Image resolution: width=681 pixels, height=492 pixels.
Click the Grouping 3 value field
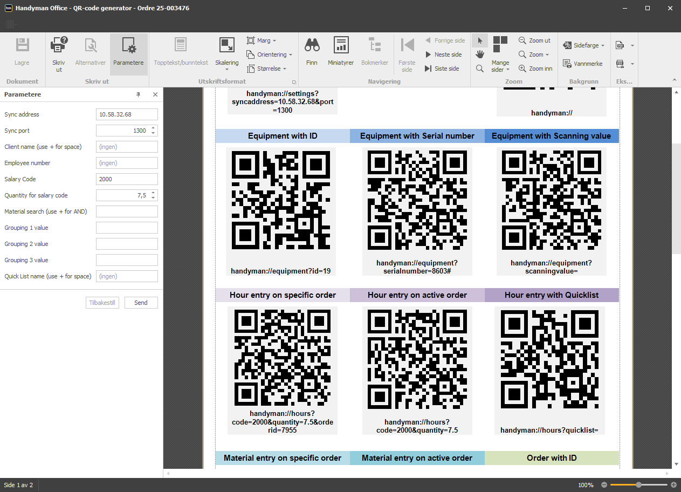[x=127, y=260]
